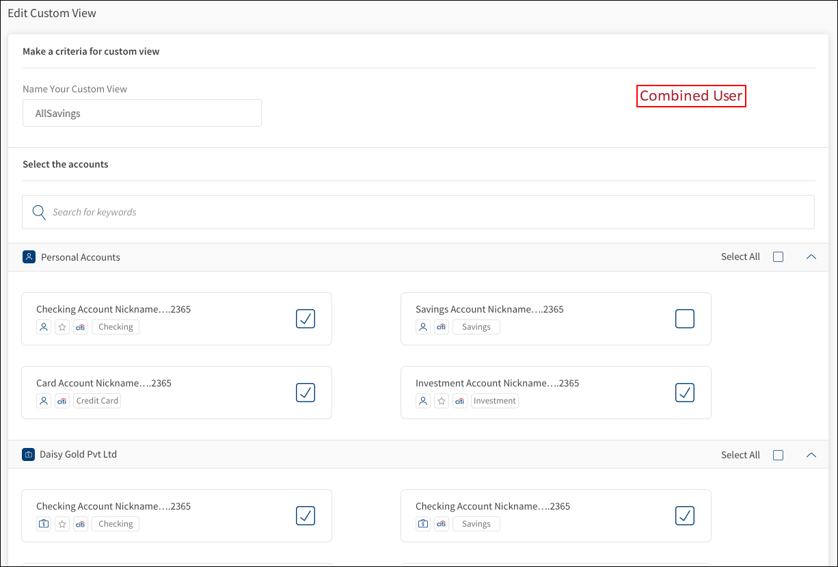Click favorite star on Investment account card
This screenshot has height=567, width=838.
(x=442, y=401)
